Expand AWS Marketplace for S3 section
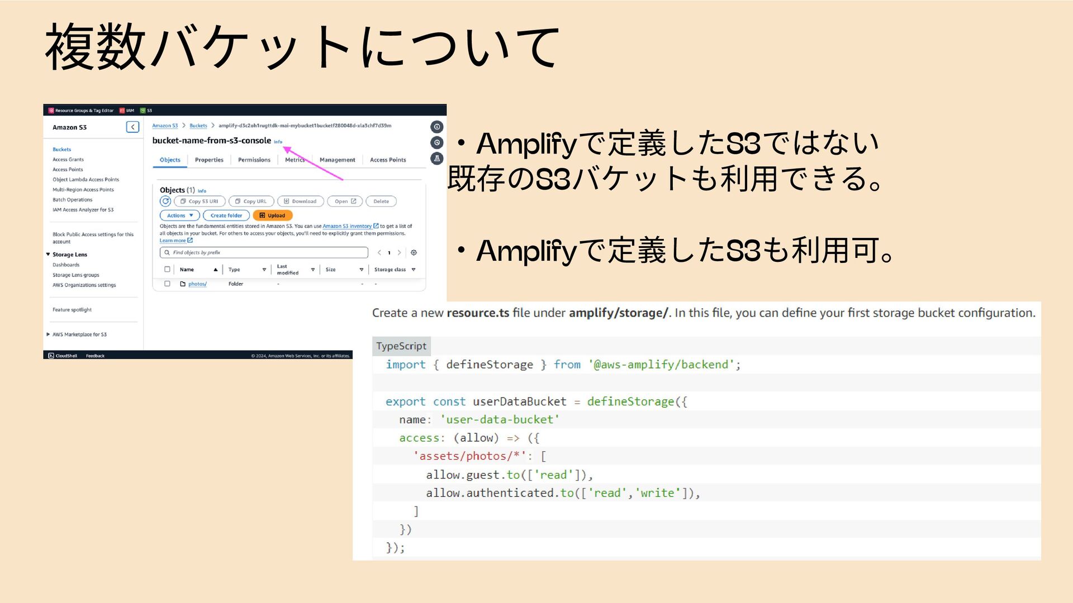The height and width of the screenshot is (603, 1073). click(48, 334)
